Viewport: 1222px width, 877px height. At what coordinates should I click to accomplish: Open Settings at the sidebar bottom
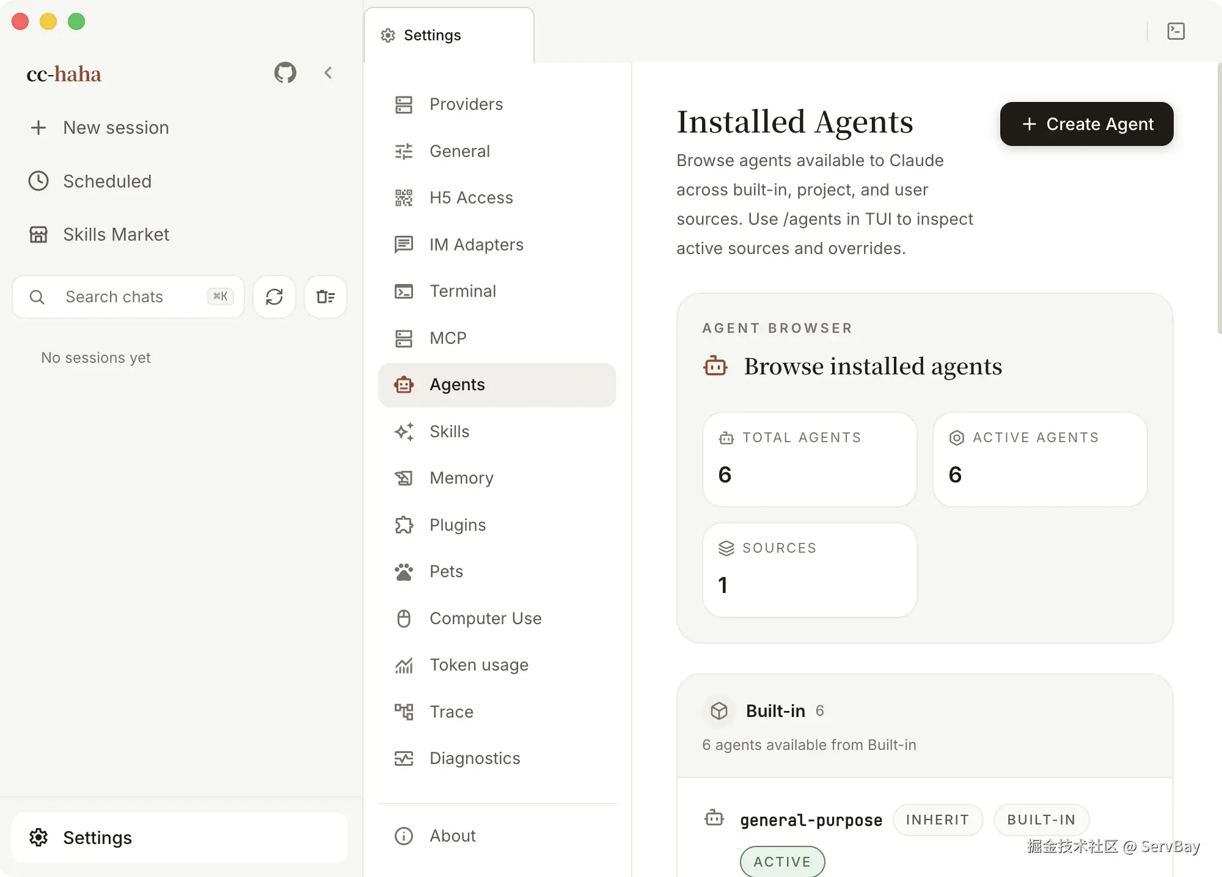[180, 838]
